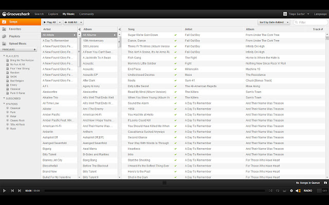The width and height of the screenshot is (329, 205).
Task: Select All Albums in Album list
Action: [x=99, y=35]
